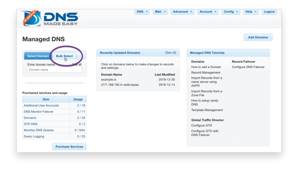Click the Logout button
The image size is (298, 177).
tap(269, 12)
